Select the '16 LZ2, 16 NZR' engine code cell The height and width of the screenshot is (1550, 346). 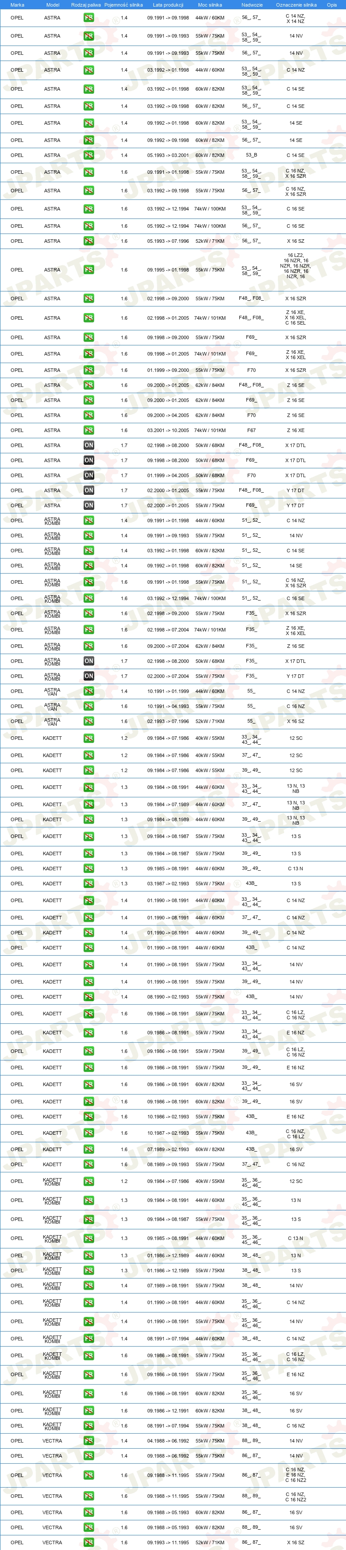296,266
